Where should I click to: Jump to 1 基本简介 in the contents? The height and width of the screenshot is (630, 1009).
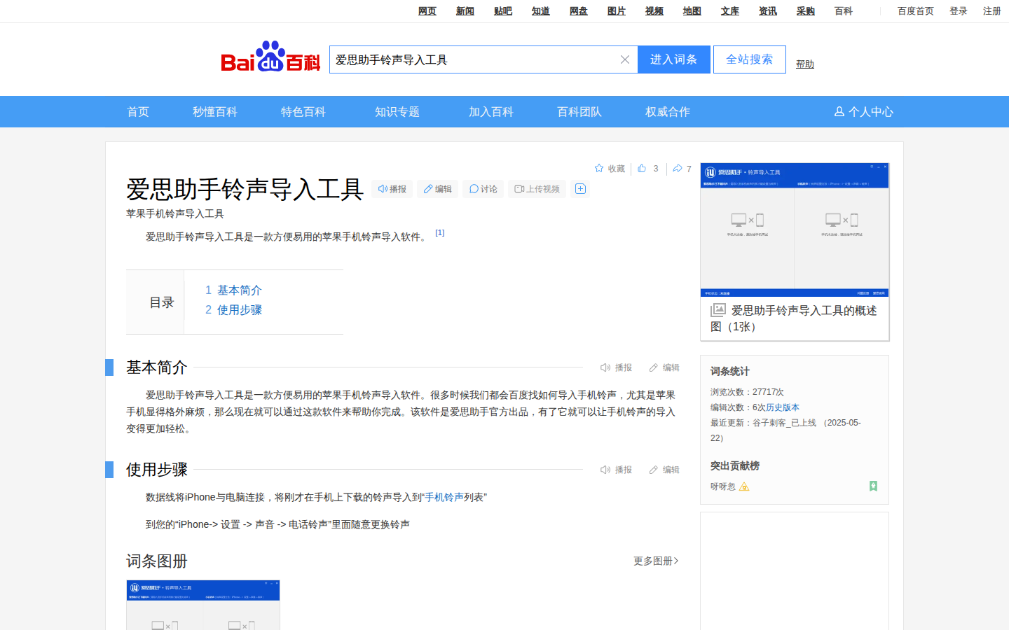(233, 290)
